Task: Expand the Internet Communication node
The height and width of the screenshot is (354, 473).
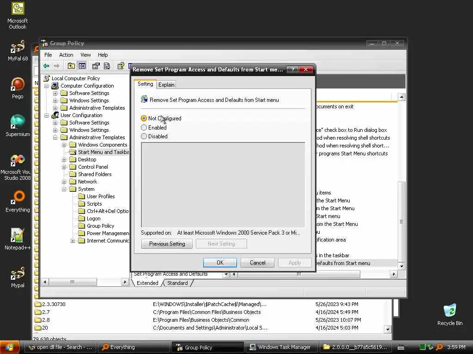Action: tap(73, 241)
